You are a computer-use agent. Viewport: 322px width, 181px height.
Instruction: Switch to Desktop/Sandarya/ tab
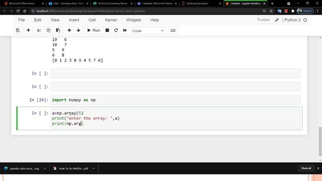200,4
